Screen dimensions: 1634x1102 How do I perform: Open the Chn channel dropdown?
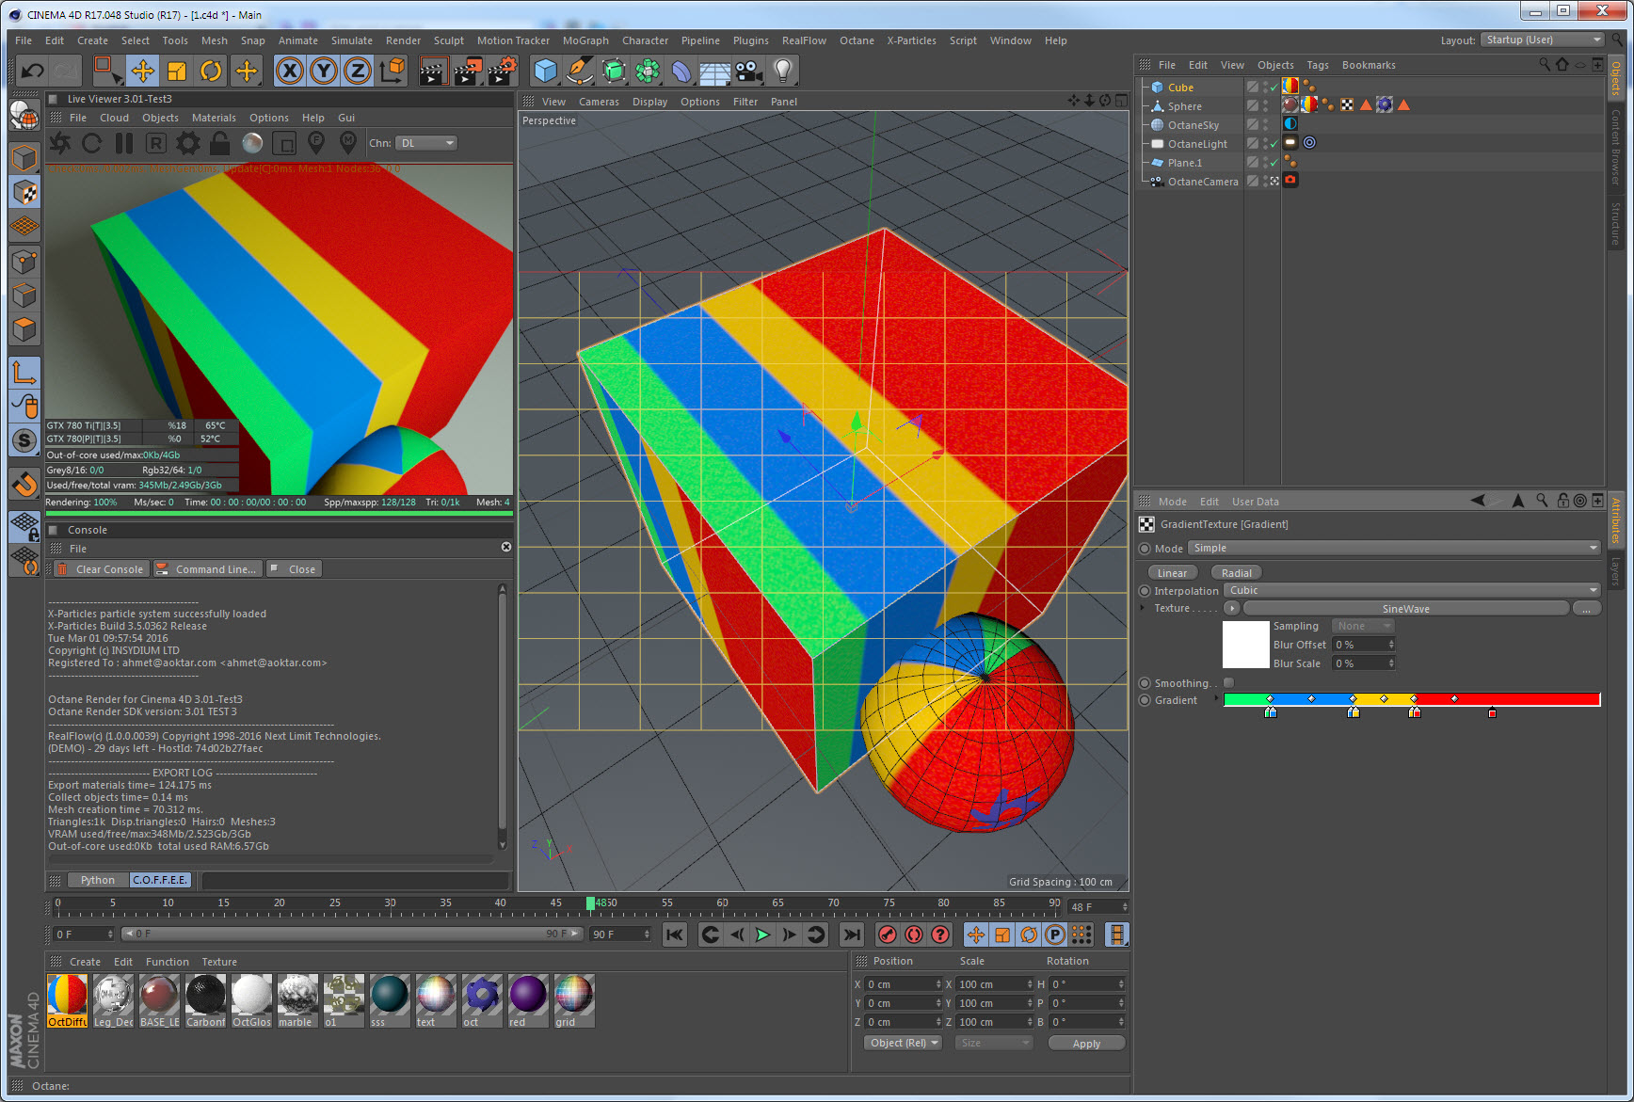[425, 143]
